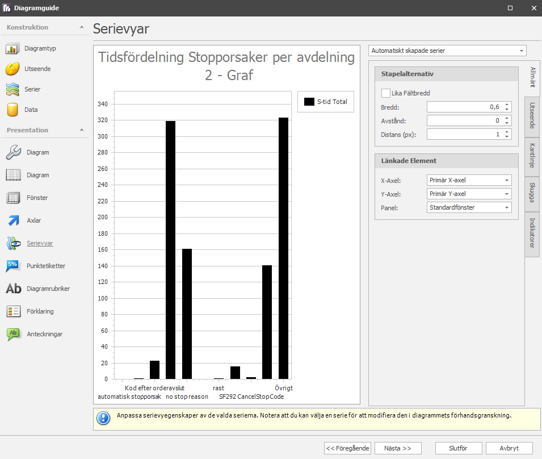The height and width of the screenshot is (459, 542).
Task: Click the 'Kod efter orderavslut' axis label
Action: click(154, 388)
